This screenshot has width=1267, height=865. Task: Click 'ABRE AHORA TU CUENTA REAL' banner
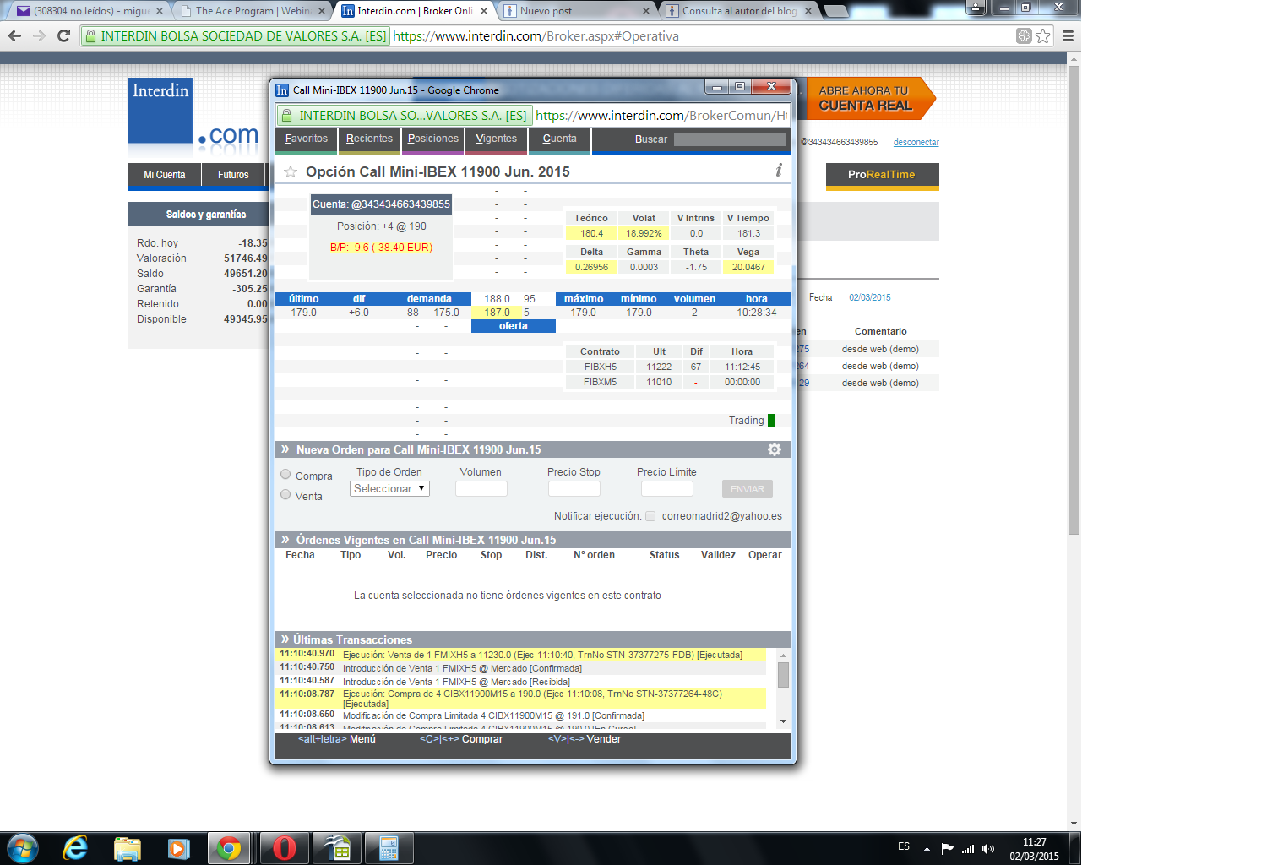872,99
